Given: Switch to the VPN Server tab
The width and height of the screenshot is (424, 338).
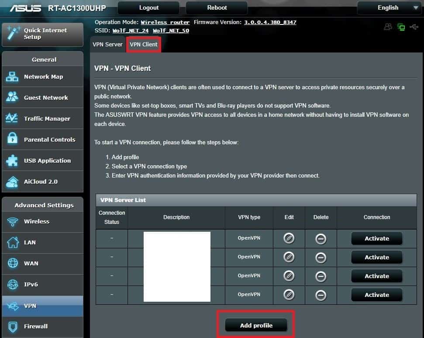Looking at the screenshot, I should 107,45.
